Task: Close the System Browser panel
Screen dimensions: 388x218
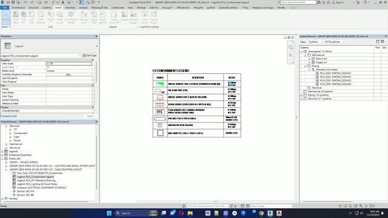Action: pyautogui.click(x=386, y=36)
